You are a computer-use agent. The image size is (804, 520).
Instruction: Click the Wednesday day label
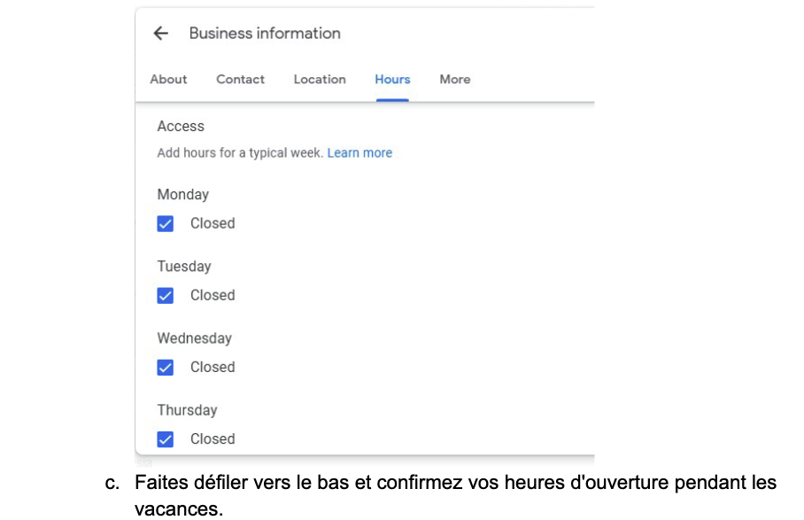point(195,338)
